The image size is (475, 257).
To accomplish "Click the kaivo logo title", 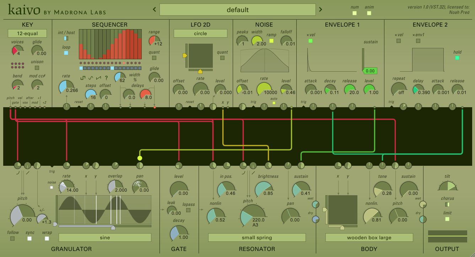I will [24, 10].
